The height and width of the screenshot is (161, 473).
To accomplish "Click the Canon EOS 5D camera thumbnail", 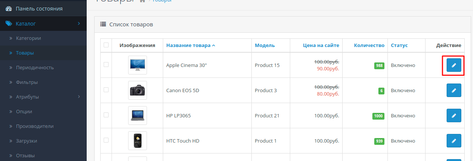I will pyautogui.click(x=138, y=90).
